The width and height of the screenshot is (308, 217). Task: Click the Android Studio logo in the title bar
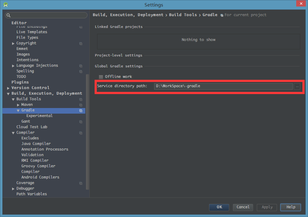[6, 5]
